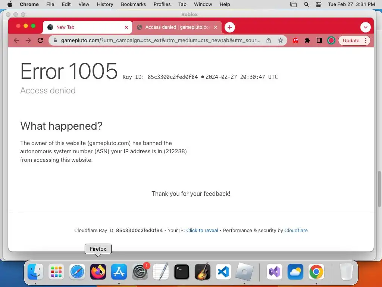Open the View menu
Screen dimensions: 382x287
coord(84,4)
